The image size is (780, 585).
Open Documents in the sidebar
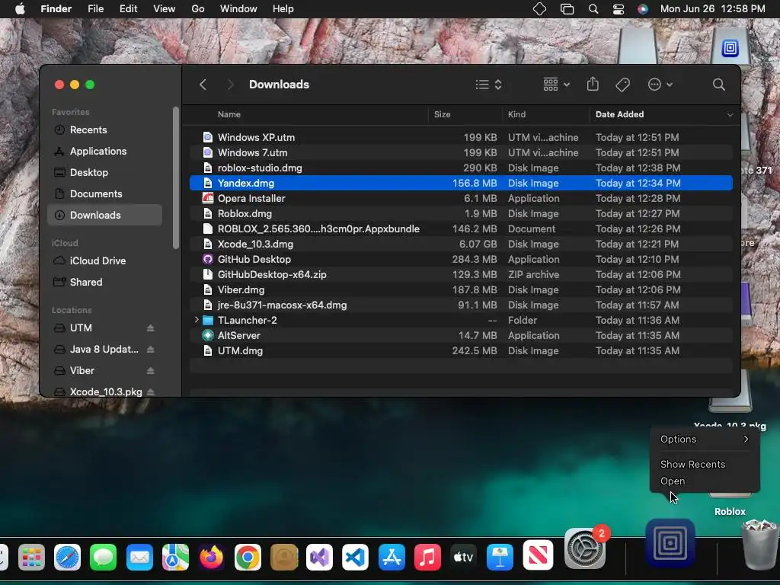pyautogui.click(x=104, y=194)
